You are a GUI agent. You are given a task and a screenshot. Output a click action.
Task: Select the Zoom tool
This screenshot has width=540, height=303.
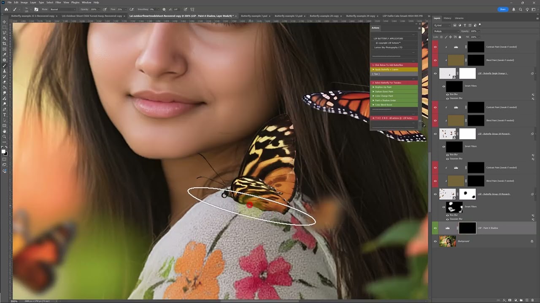pos(5,137)
